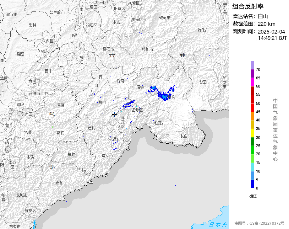The height and width of the screenshot is (229, 289).
Task: Click the 凤城市 map label
Action: coord(22,195)
